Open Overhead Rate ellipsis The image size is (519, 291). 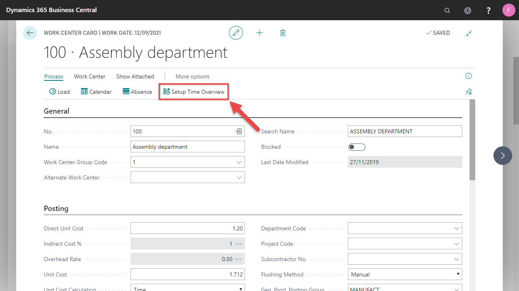(239, 259)
